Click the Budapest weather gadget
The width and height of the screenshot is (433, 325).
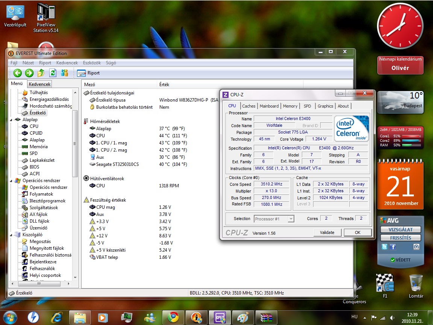point(400,102)
